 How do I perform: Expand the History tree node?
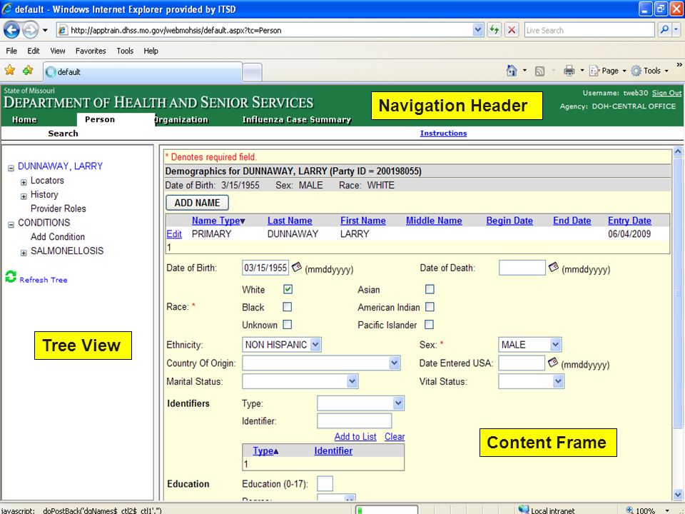24,197
